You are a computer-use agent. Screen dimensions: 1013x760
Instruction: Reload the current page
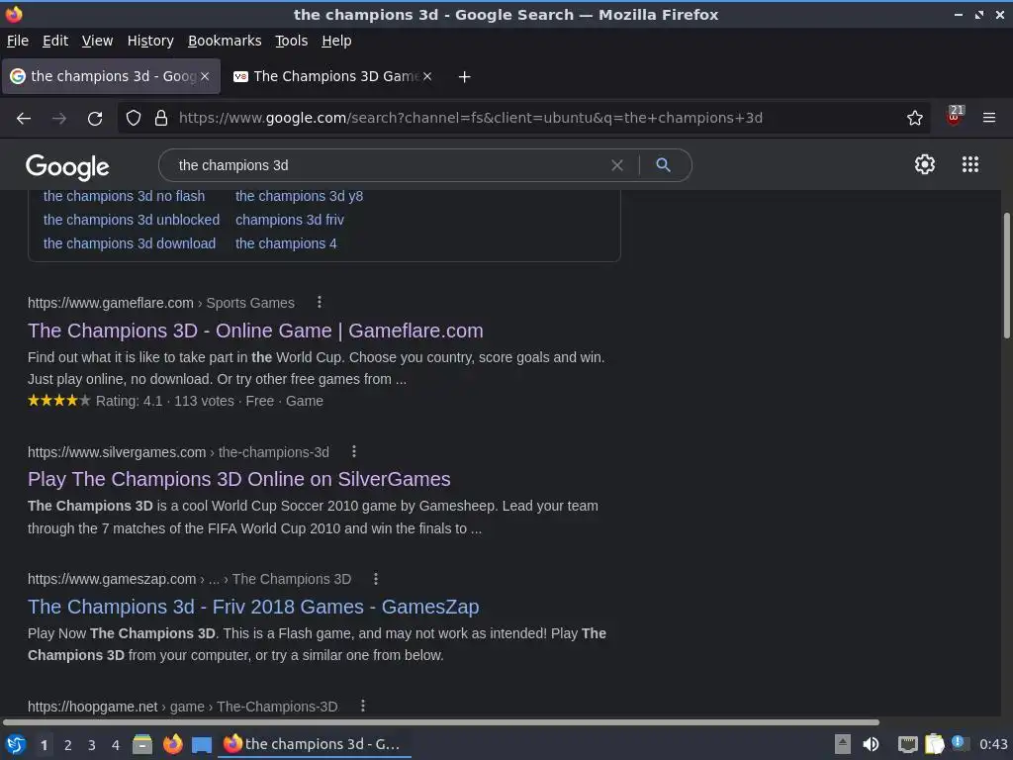tap(95, 118)
